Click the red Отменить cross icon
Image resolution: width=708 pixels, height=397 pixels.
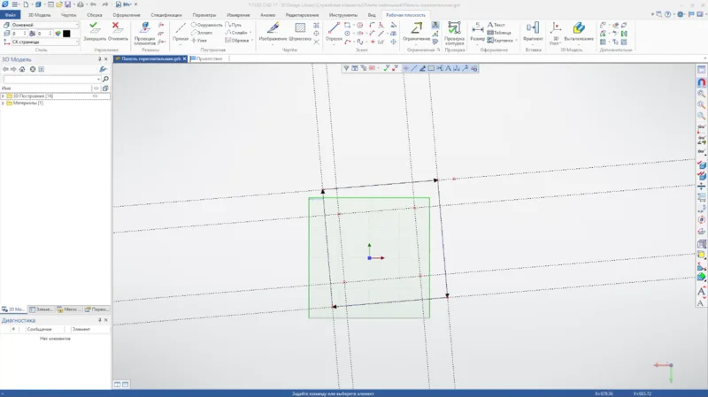[116, 27]
